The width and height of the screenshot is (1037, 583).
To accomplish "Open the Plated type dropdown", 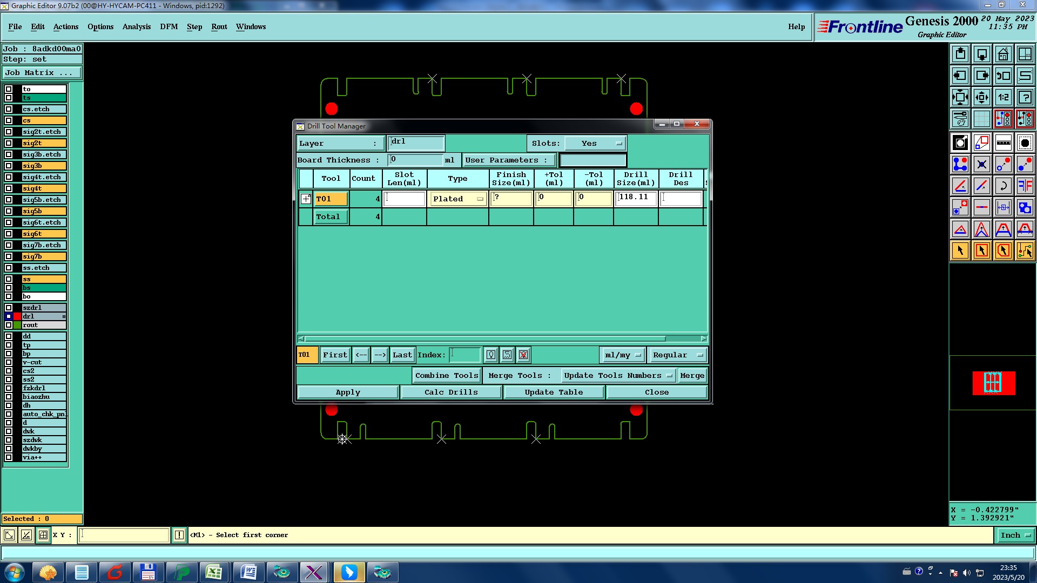I will point(457,199).
